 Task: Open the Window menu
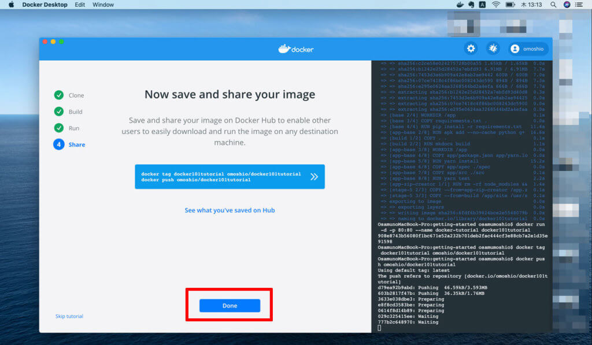tap(103, 5)
